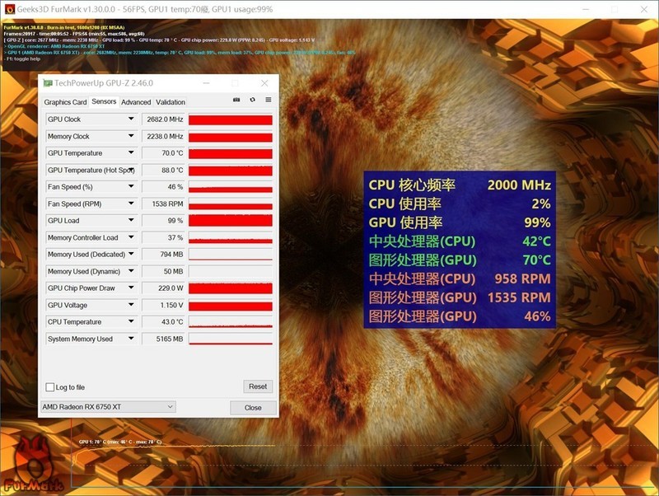Click the GPU Load red history graph
The width and height of the screenshot is (659, 496).
tap(231, 220)
